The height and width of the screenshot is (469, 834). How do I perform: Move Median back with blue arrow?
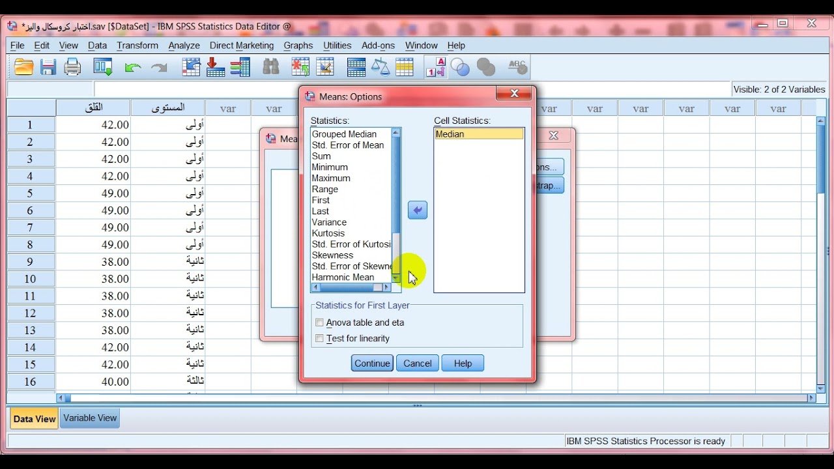[x=418, y=210]
